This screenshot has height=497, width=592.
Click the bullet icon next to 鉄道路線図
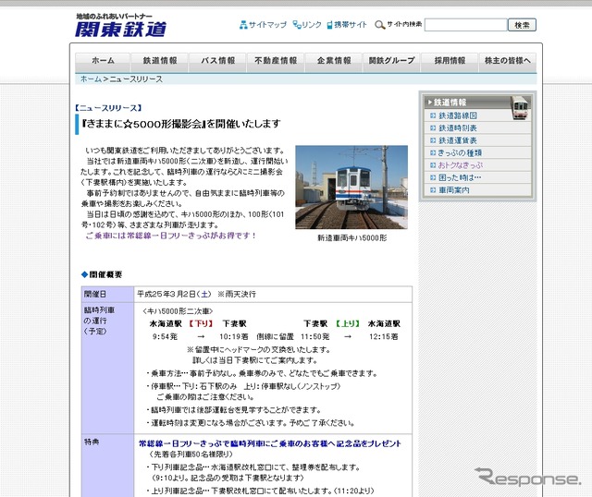[433, 115]
